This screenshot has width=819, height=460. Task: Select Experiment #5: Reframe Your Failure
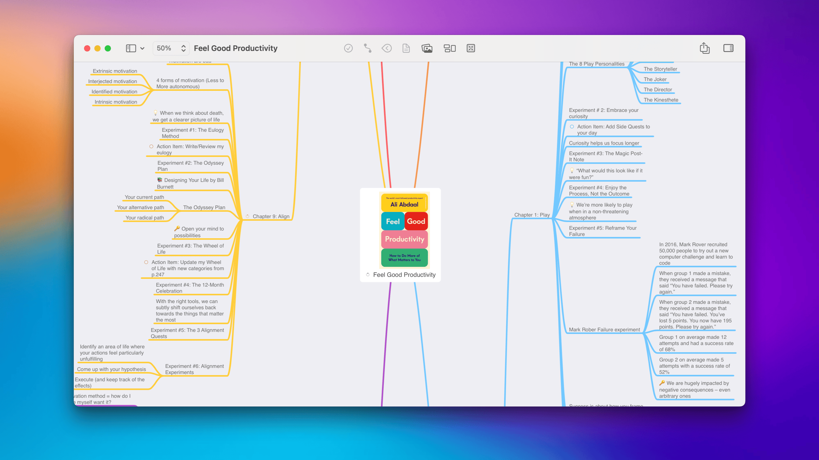603,231
